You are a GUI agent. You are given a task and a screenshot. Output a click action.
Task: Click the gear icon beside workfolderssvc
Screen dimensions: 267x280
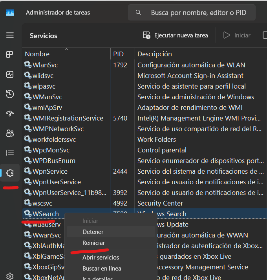tap(27, 139)
